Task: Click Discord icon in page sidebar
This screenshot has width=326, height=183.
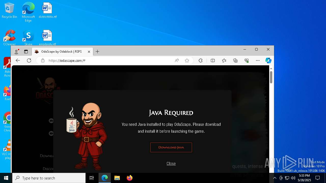Action: pyautogui.click(x=51, y=121)
